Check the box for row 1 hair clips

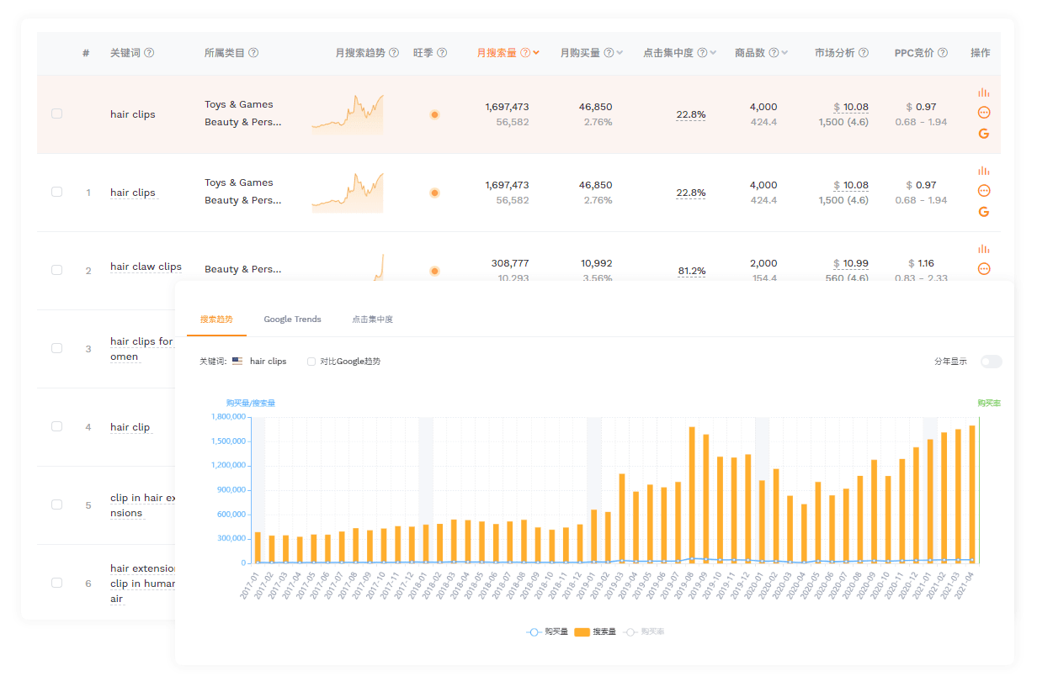click(x=56, y=192)
